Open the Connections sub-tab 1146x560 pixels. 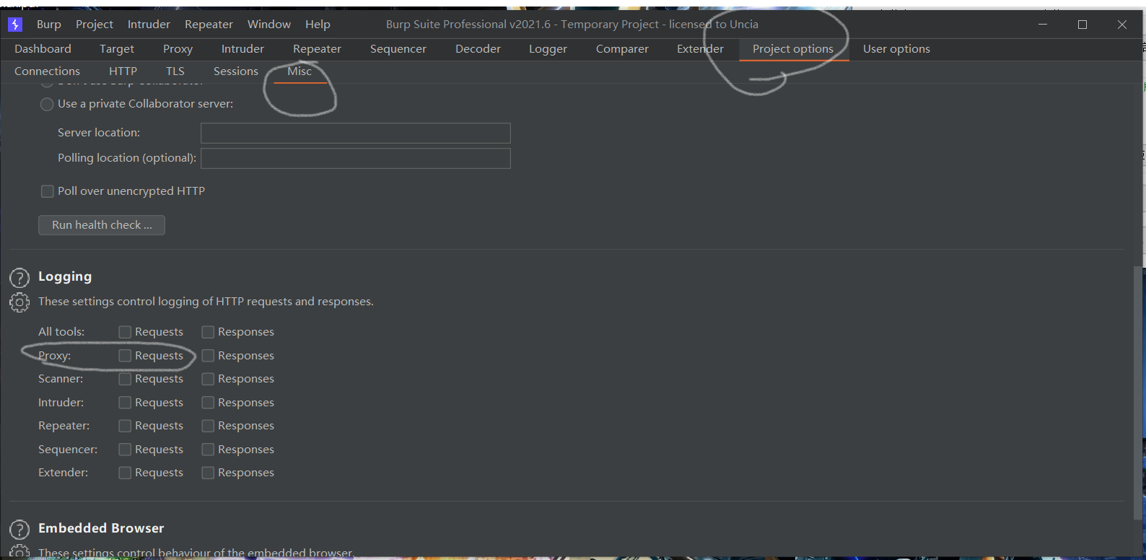tap(47, 71)
